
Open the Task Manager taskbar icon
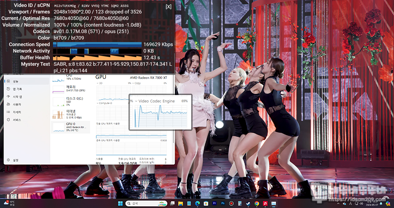click(273, 203)
